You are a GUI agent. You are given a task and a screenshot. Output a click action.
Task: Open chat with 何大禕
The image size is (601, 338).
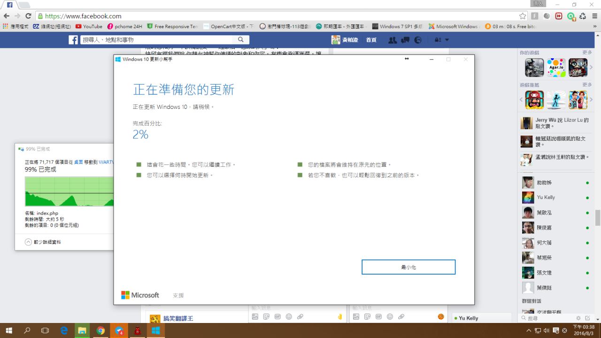coord(556,243)
